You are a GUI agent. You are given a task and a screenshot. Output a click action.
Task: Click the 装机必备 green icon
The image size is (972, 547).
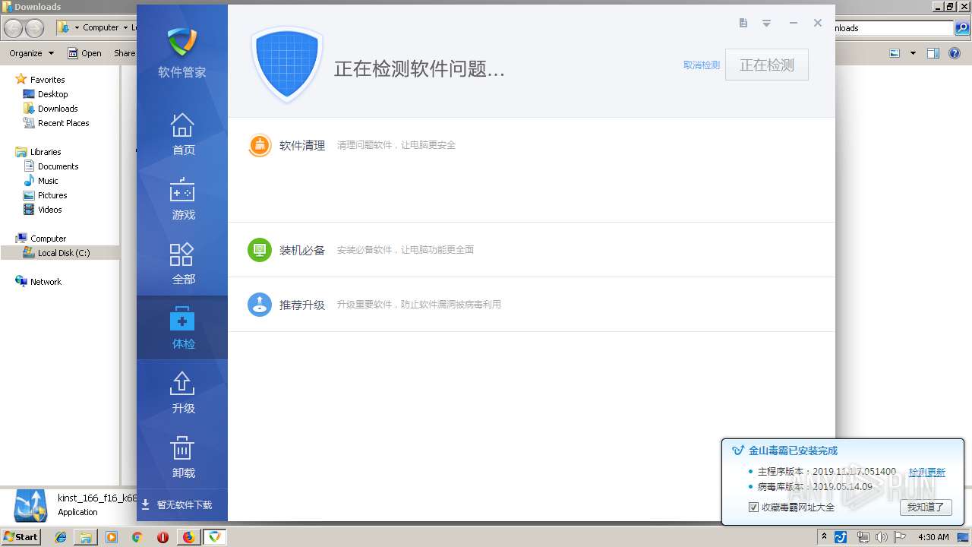coord(260,250)
